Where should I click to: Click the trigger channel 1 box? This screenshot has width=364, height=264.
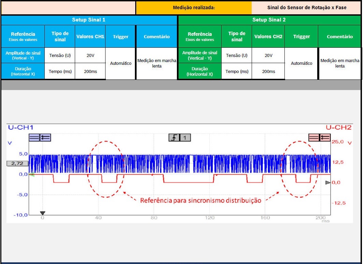click(x=185, y=137)
